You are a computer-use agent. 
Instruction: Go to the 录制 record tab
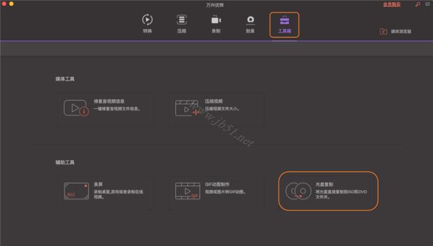216,24
